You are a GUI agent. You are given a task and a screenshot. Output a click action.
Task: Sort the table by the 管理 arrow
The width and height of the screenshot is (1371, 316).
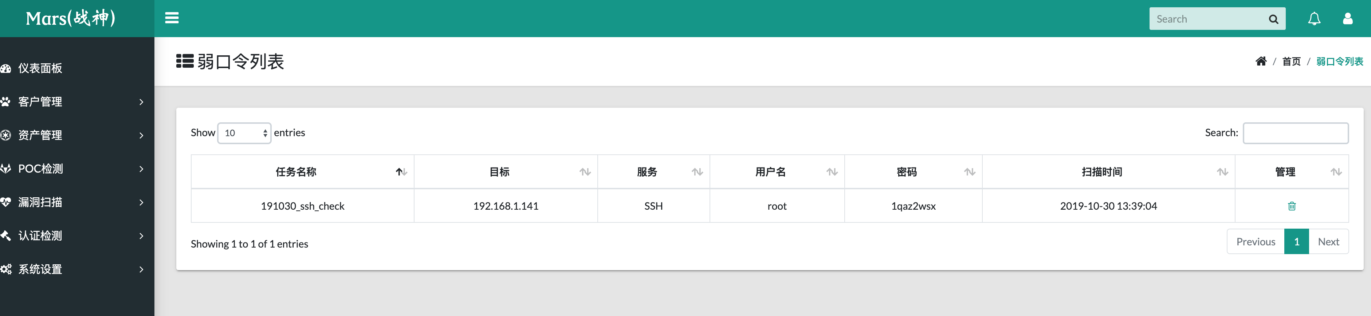click(x=1336, y=172)
